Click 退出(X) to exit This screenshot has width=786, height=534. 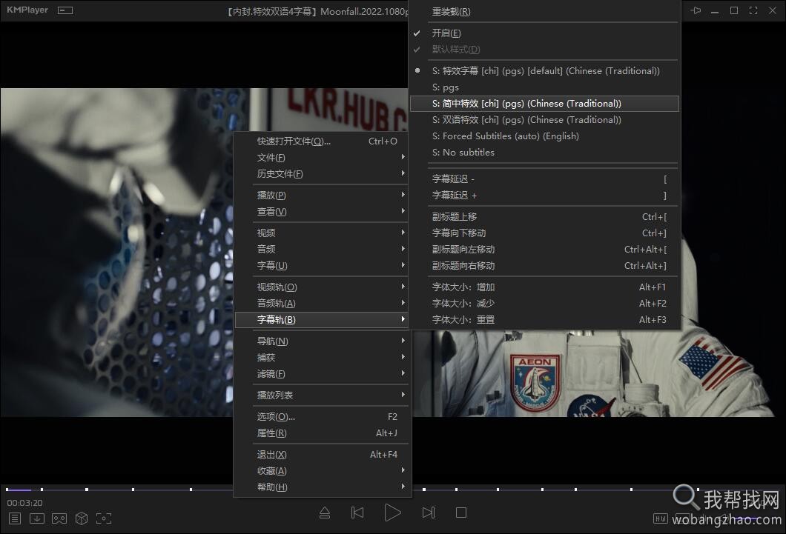tap(323, 455)
